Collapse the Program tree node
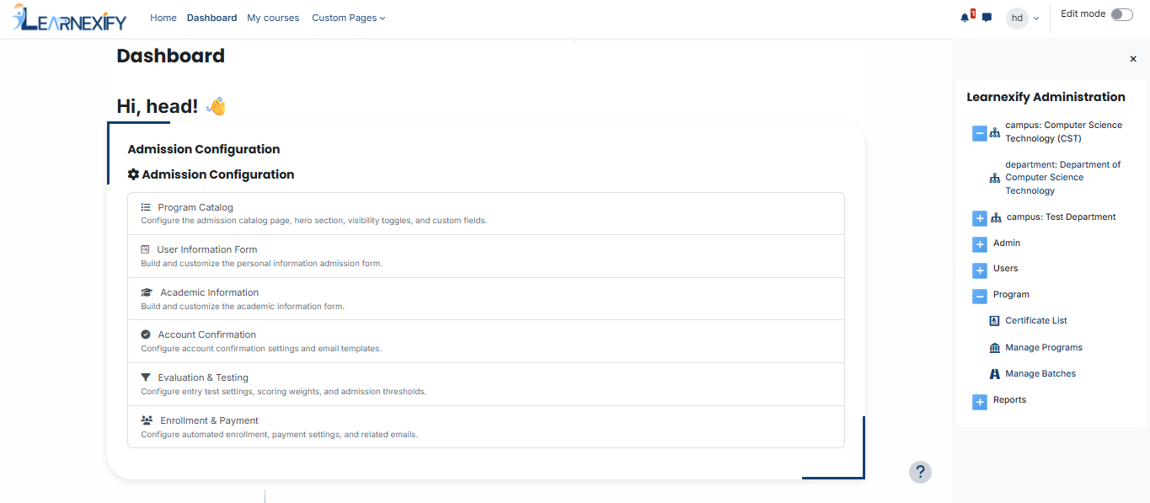The image size is (1150, 503). 980,297
